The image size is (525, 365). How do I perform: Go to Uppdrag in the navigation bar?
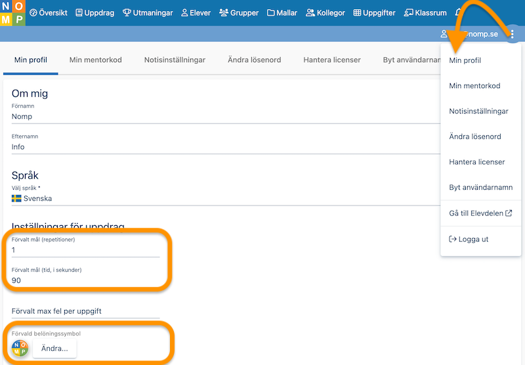pyautogui.click(x=96, y=12)
